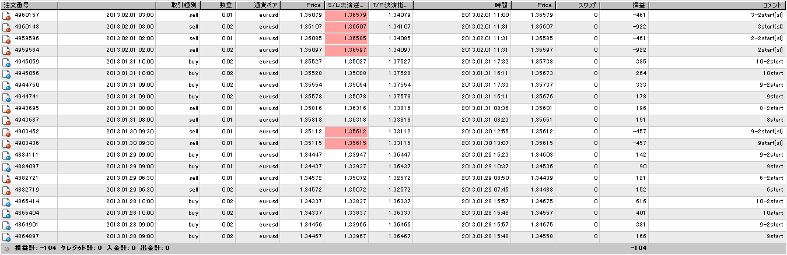The width and height of the screenshot is (787, 255).
Task: Click the order icon beside ticket 4943695
Action: click(x=6, y=108)
